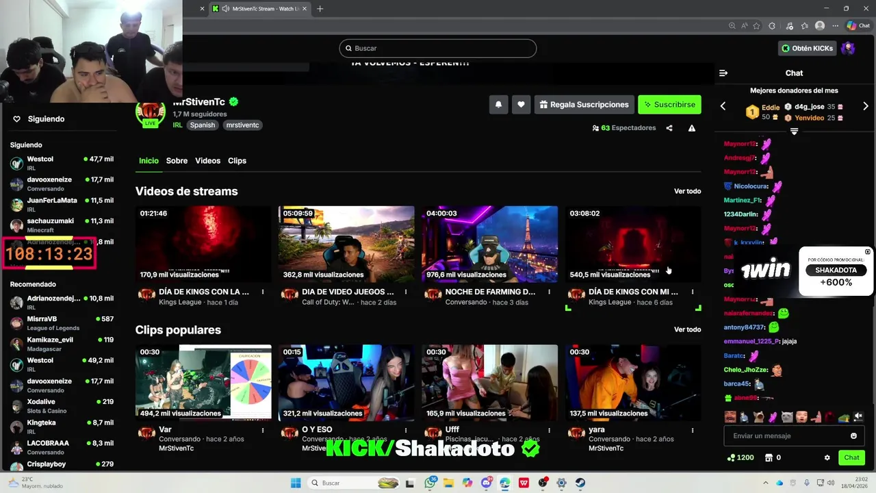
Task: Open OBS Studio from the taskbar
Action: pyautogui.click(x=543, y=483)
